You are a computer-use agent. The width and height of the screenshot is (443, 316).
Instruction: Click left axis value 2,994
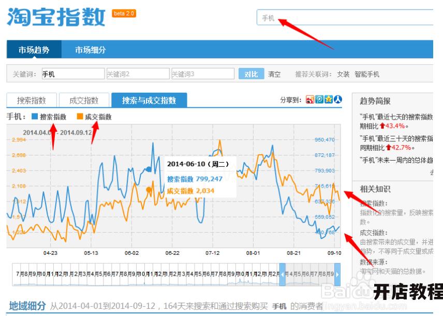(x=19, y=140)
